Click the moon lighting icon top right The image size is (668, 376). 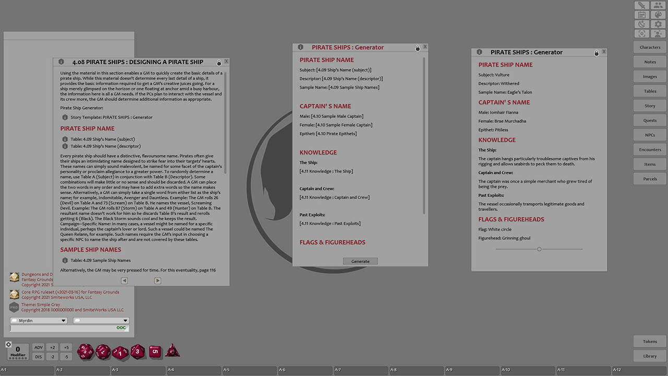[641, 23]
